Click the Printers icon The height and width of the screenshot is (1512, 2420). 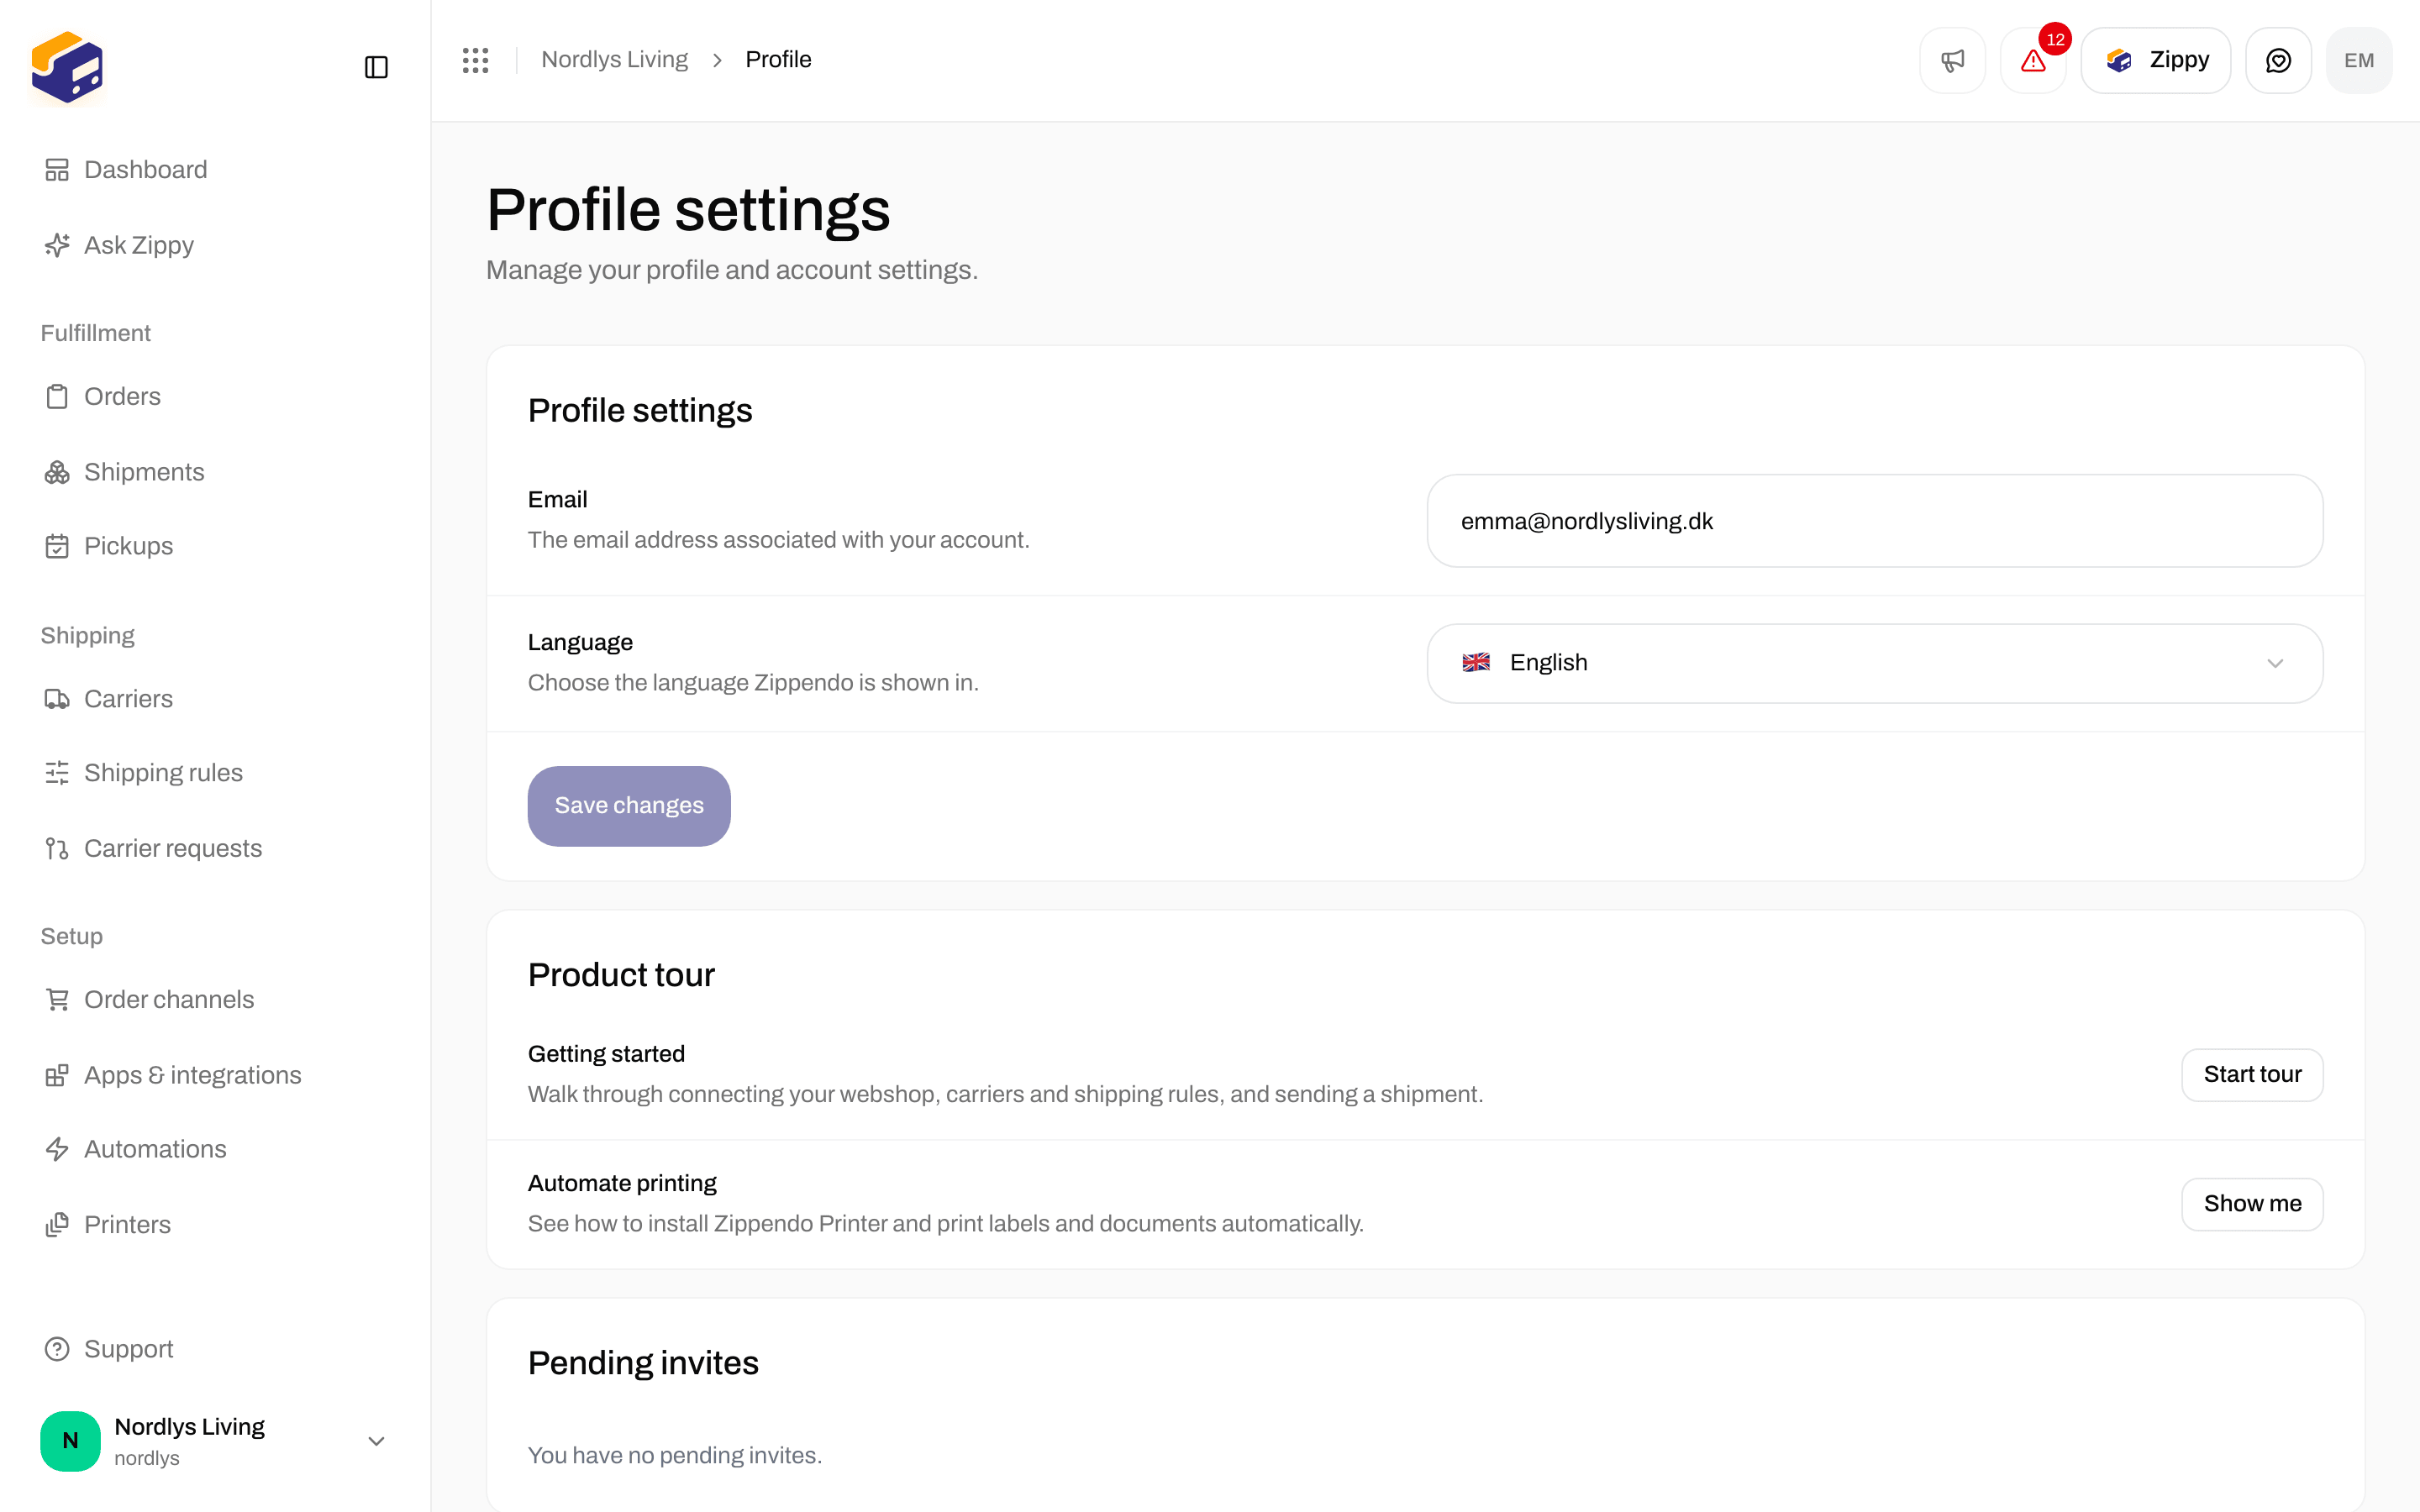coord(57,1225)
